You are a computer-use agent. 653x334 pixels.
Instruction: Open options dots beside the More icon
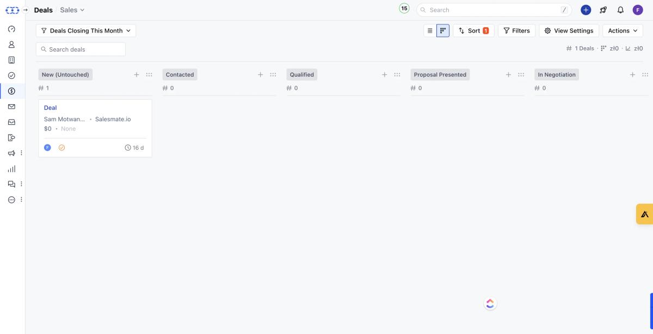[21, 200]
